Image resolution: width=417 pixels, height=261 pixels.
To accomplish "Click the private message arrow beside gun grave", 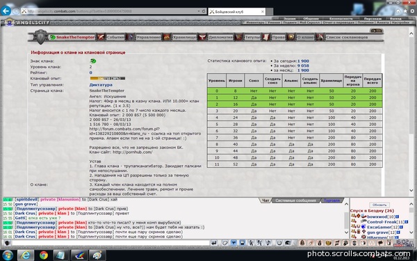I will [354, 232].
